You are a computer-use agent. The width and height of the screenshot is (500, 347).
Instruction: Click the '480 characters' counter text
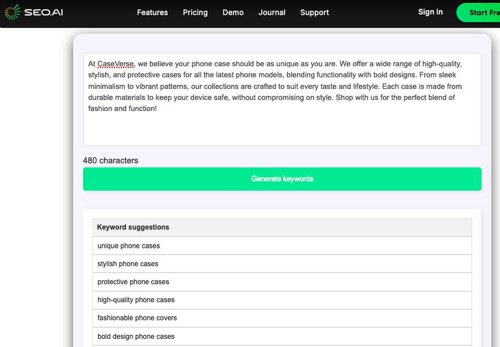(x=110, y=160)
